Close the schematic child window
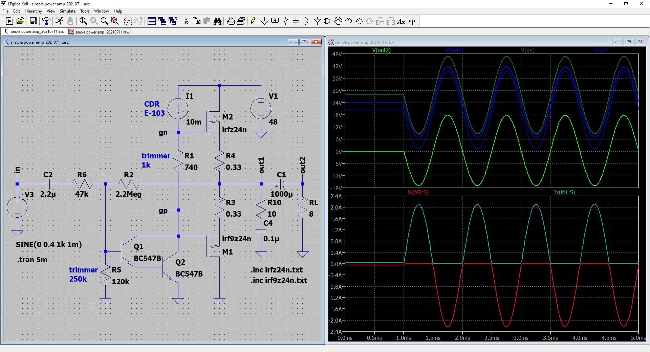 [x=316, y=42]
